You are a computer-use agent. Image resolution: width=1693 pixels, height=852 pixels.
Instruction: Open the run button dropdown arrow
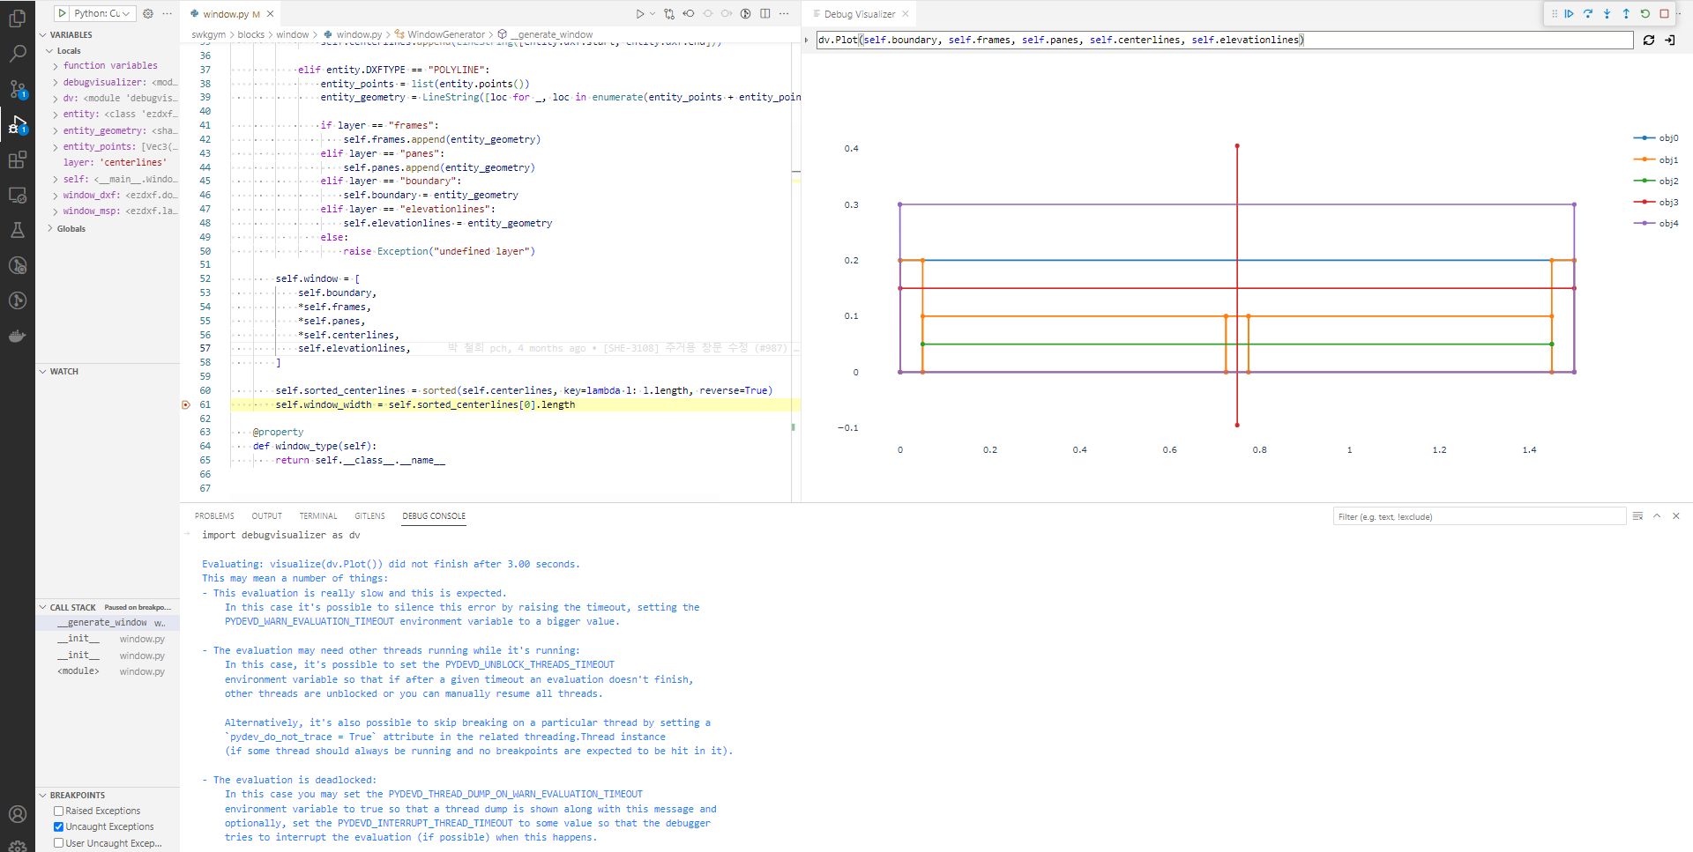653,13
